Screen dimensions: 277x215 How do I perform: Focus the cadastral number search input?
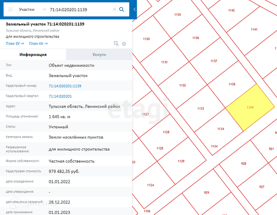[x=80, y=9]
